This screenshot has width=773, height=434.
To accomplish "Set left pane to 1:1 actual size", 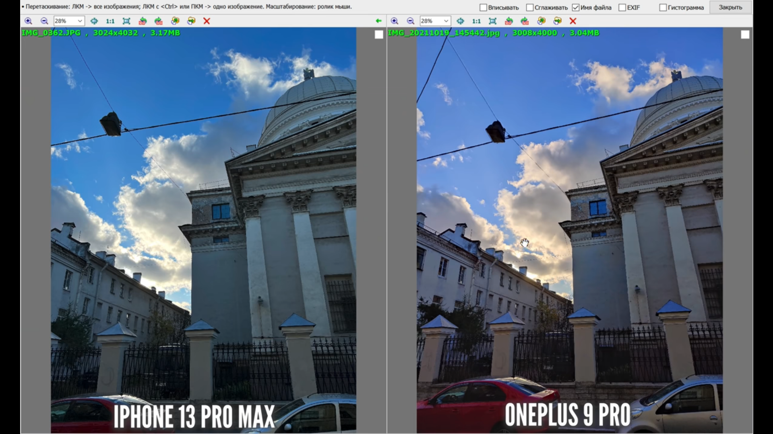I will pos(110,21).
